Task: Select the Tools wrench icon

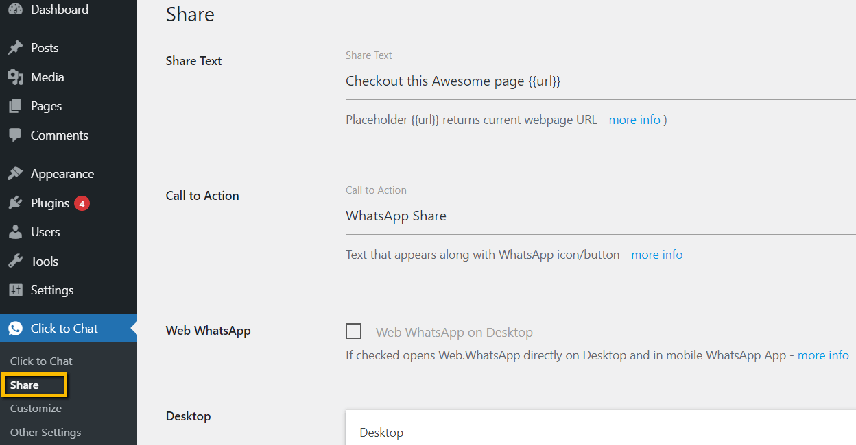Action: pos(15,261)
